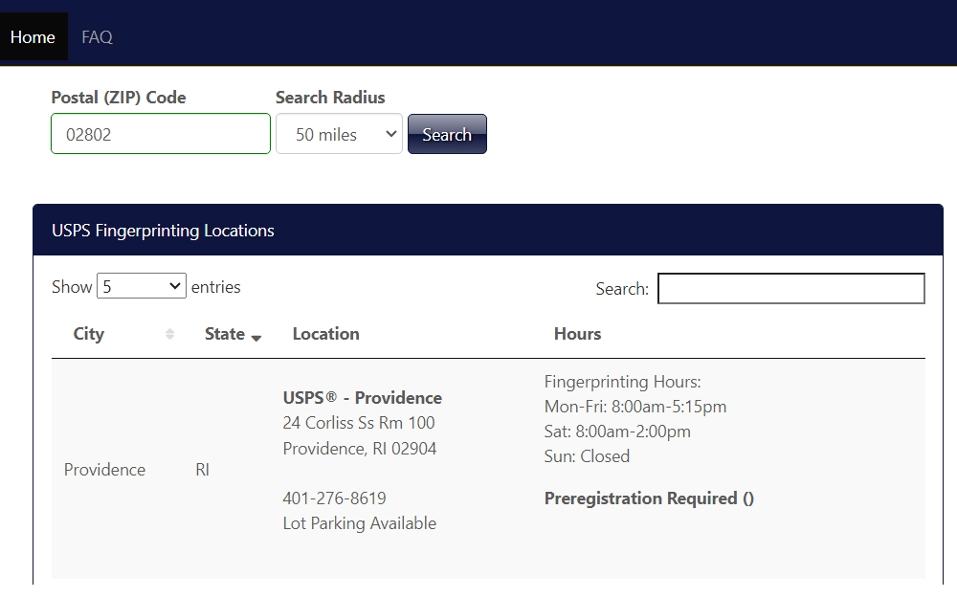Viewport: 957px width, 598px height.
Task: Open the Home navigation tab
Action: tap(33, 36)
